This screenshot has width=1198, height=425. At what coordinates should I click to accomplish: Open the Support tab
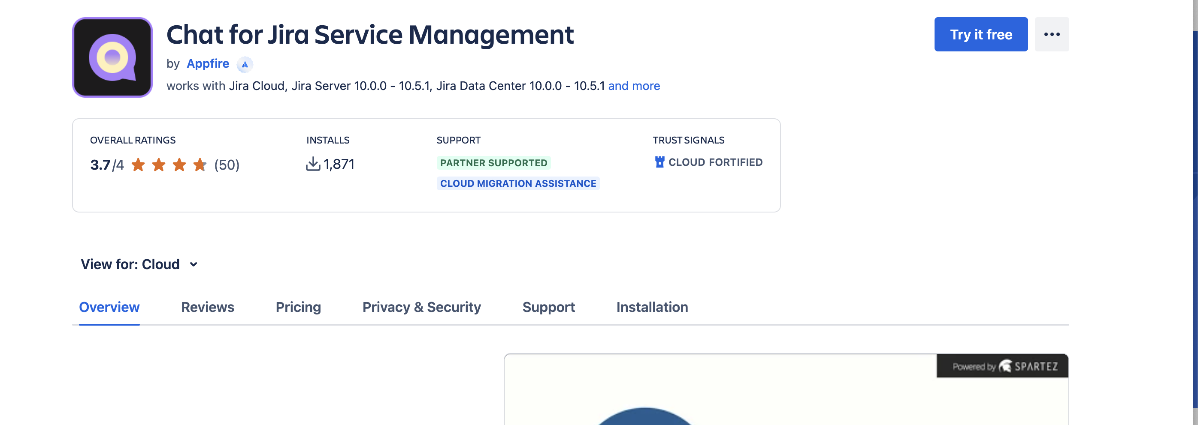pyautogui.click(x=549, y=307)
